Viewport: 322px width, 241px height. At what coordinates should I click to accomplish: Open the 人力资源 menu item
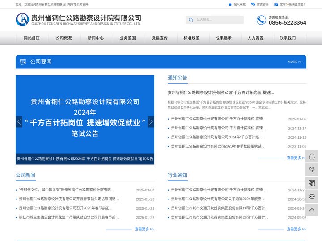[256, 38]
